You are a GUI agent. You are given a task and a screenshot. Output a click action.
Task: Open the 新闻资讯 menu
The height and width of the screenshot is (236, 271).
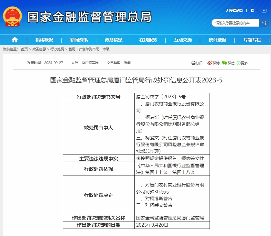[79, 40]
